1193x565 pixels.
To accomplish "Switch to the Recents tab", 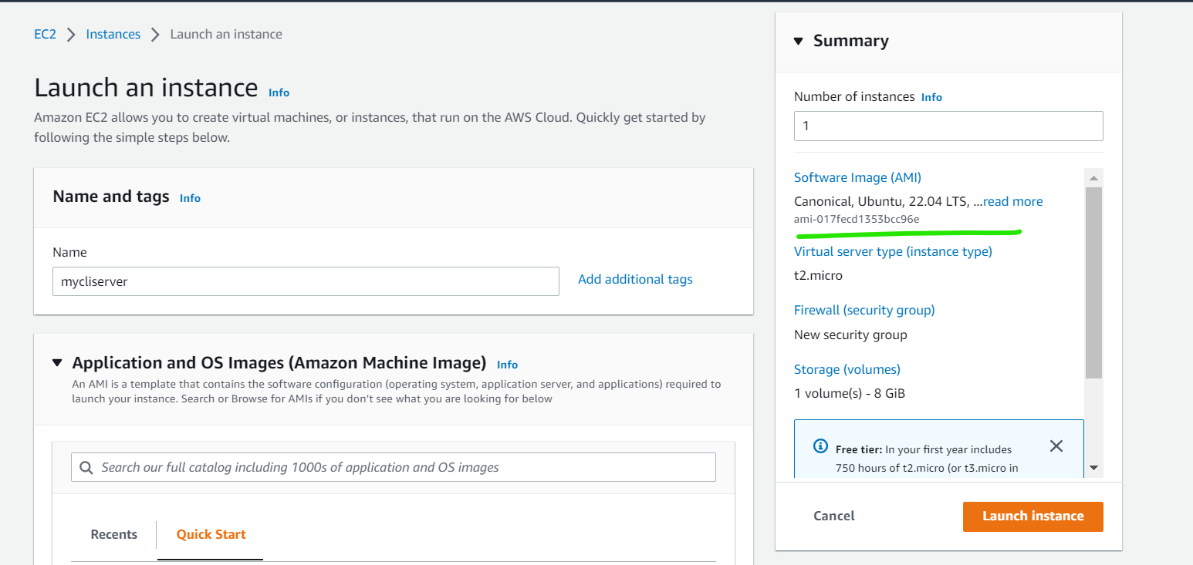I will (114, 534).
